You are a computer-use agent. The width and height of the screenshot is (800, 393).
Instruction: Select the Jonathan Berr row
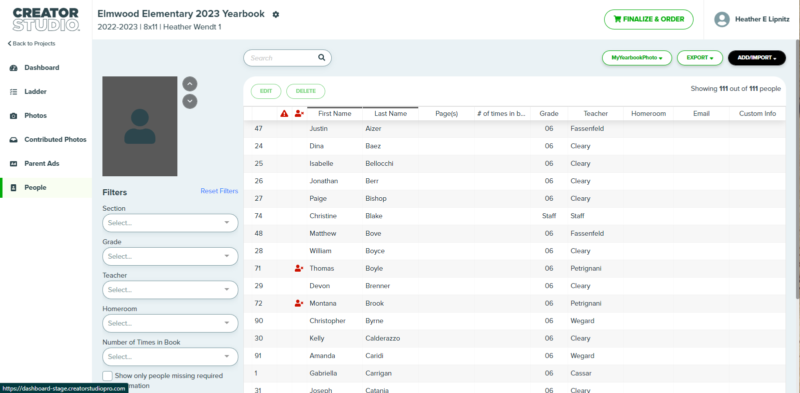click(x=515, y=181)
